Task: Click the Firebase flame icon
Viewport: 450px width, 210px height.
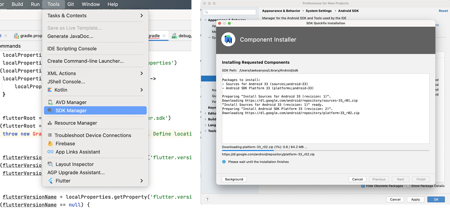Action: 50,143
